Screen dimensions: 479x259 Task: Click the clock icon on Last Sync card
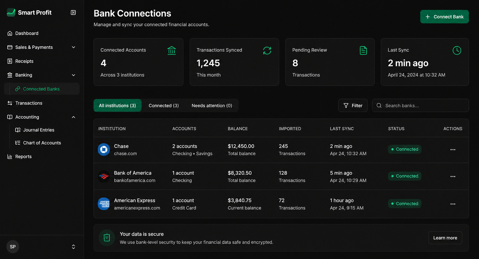457,51
